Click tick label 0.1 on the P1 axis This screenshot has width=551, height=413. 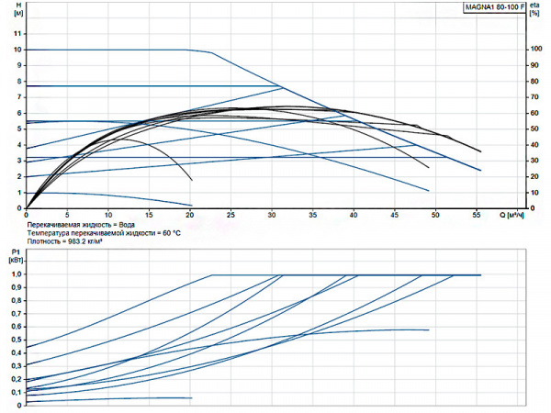coord(16,392)
